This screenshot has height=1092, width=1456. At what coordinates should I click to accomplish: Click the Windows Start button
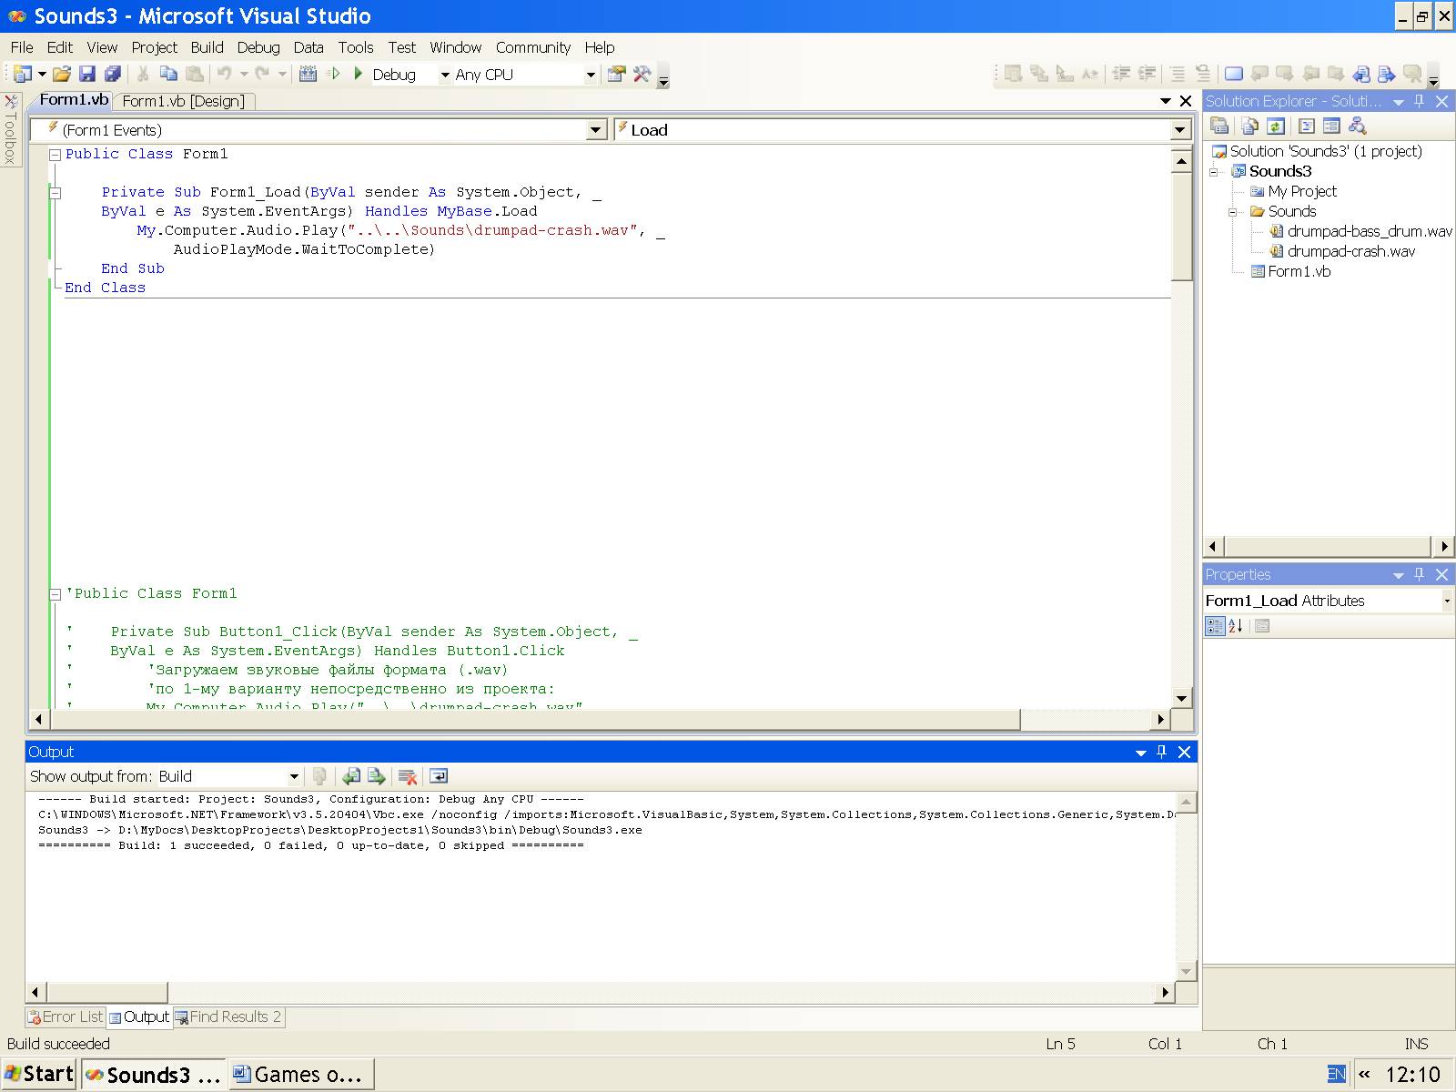coord(38,1074)
